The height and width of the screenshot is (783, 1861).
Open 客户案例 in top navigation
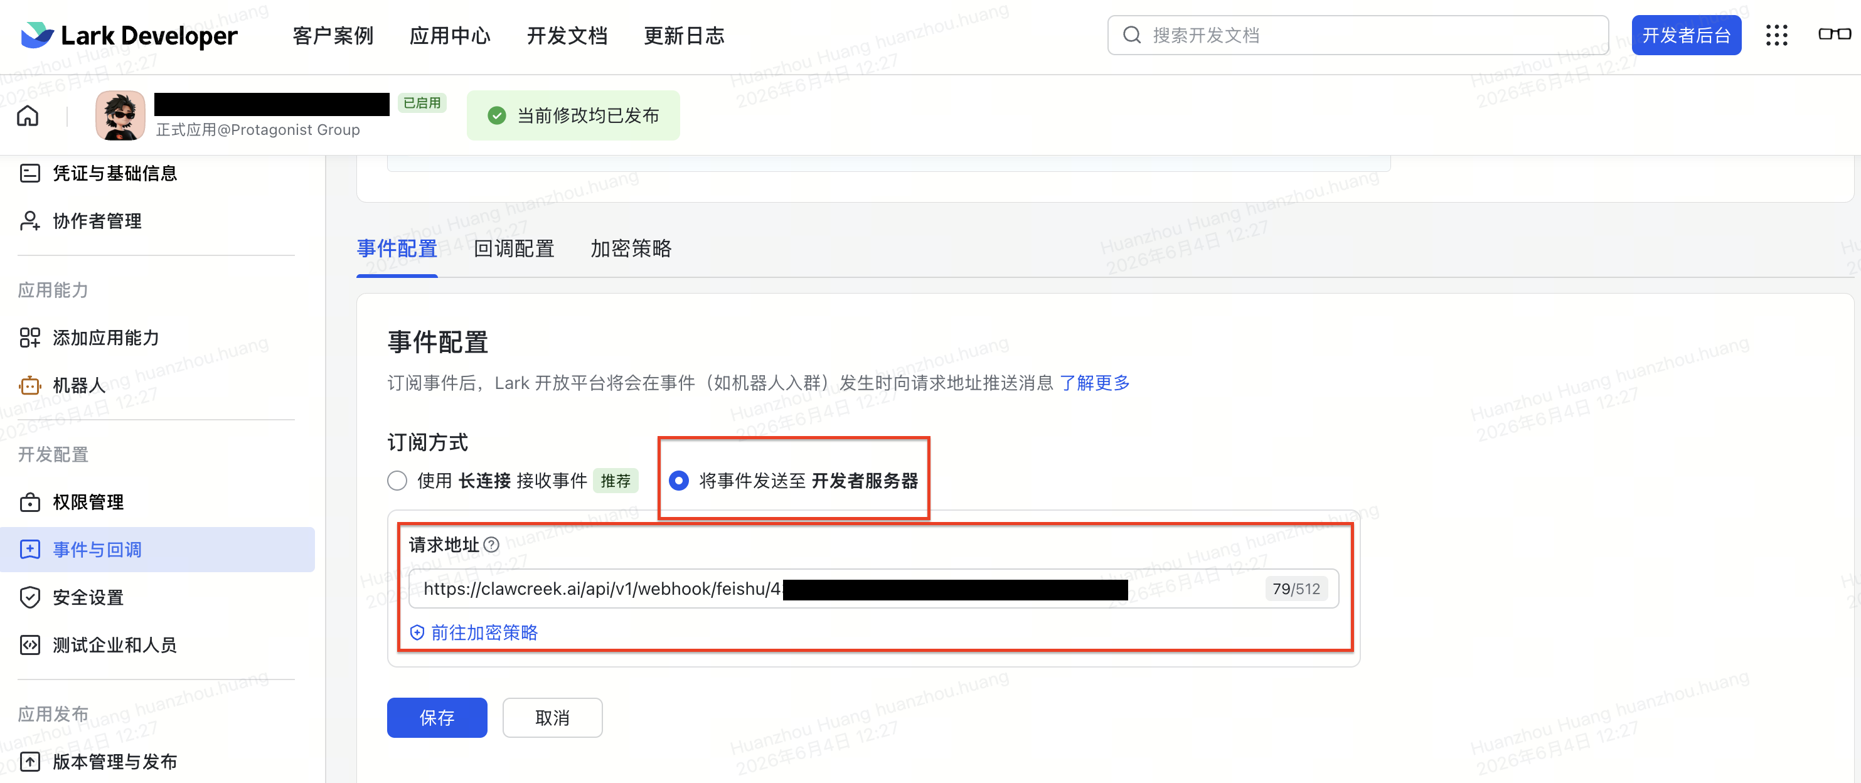coord(333,35)
